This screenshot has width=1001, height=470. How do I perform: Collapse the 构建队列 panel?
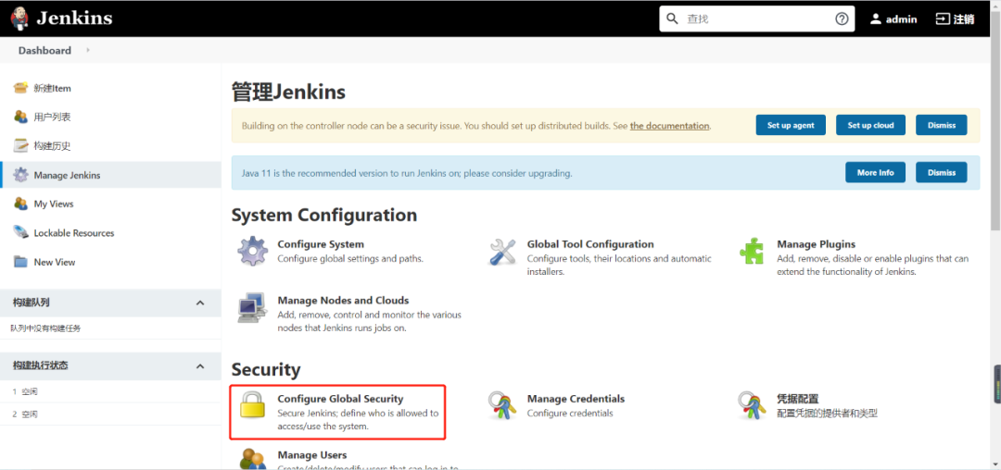(200, 303)
